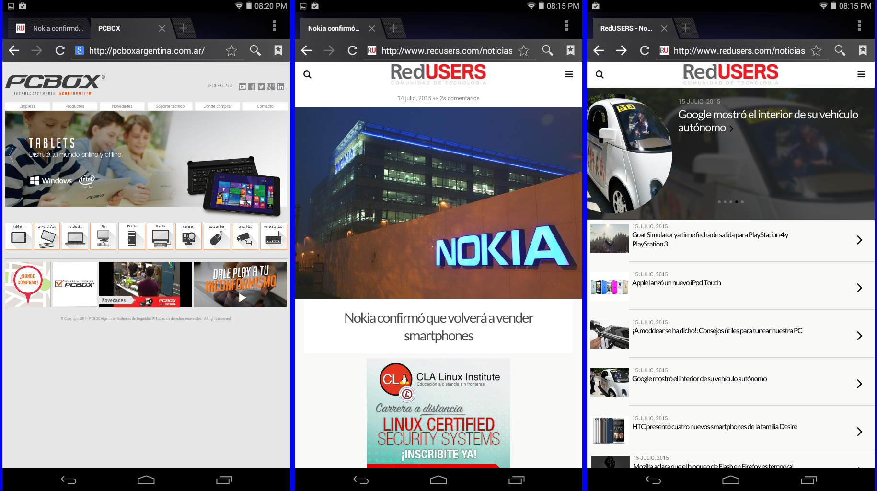The width and height of the screenshot is (877, 491).
Task: Open Novedades menu on PCBOX site
Action: coord(122,106)
